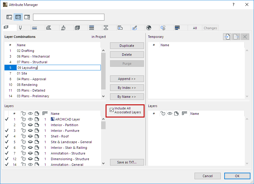Select the search-left-list-only mode icon
Image resolution: width=254 pixels, height=184 pixels.
[x=9, y=17]
